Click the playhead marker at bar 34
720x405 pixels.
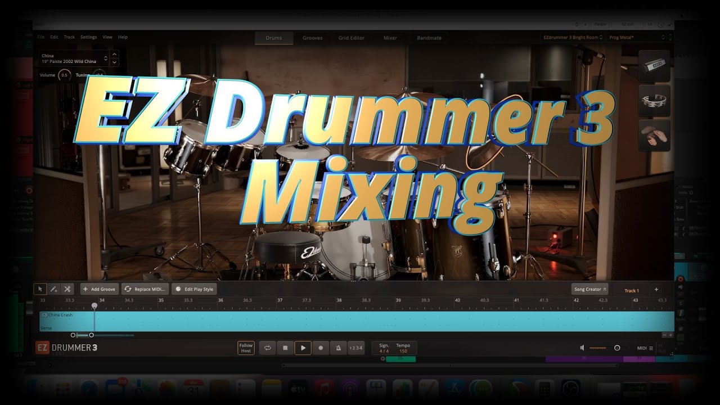94,306
